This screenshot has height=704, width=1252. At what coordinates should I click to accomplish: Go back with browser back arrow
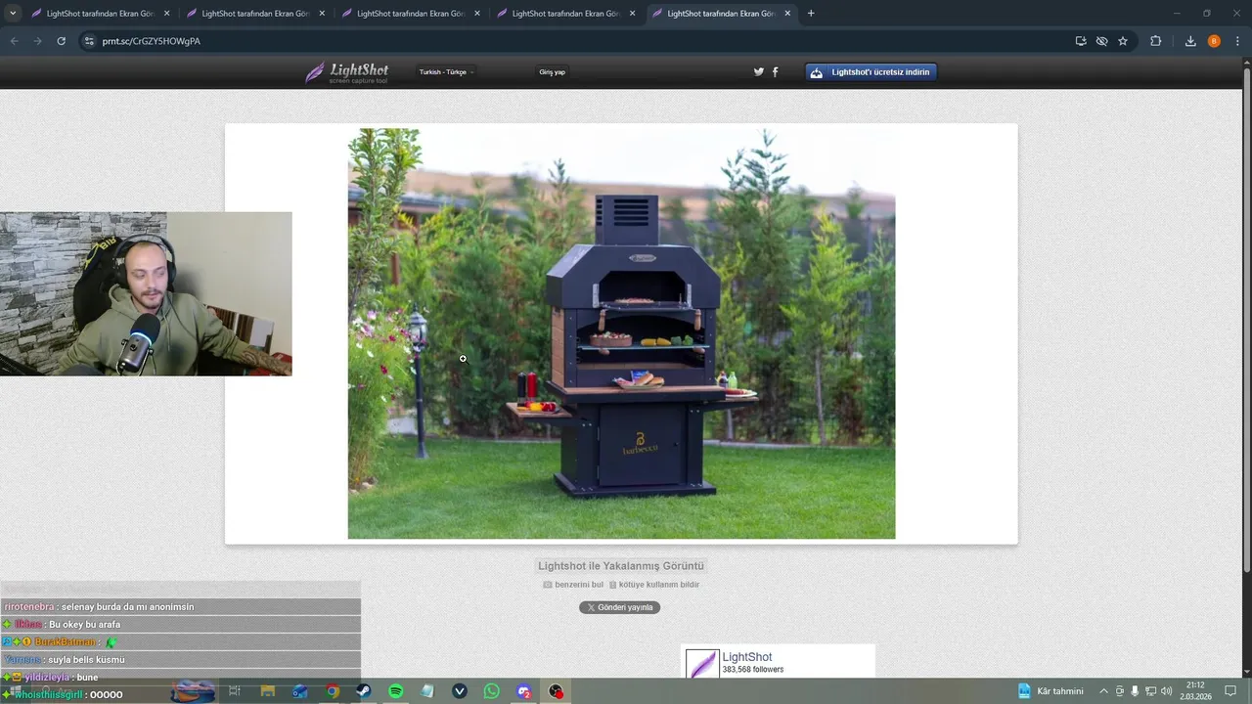pos(14,41)
